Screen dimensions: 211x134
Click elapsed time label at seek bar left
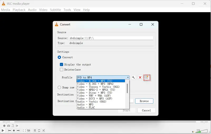click(x=6, y=122)
